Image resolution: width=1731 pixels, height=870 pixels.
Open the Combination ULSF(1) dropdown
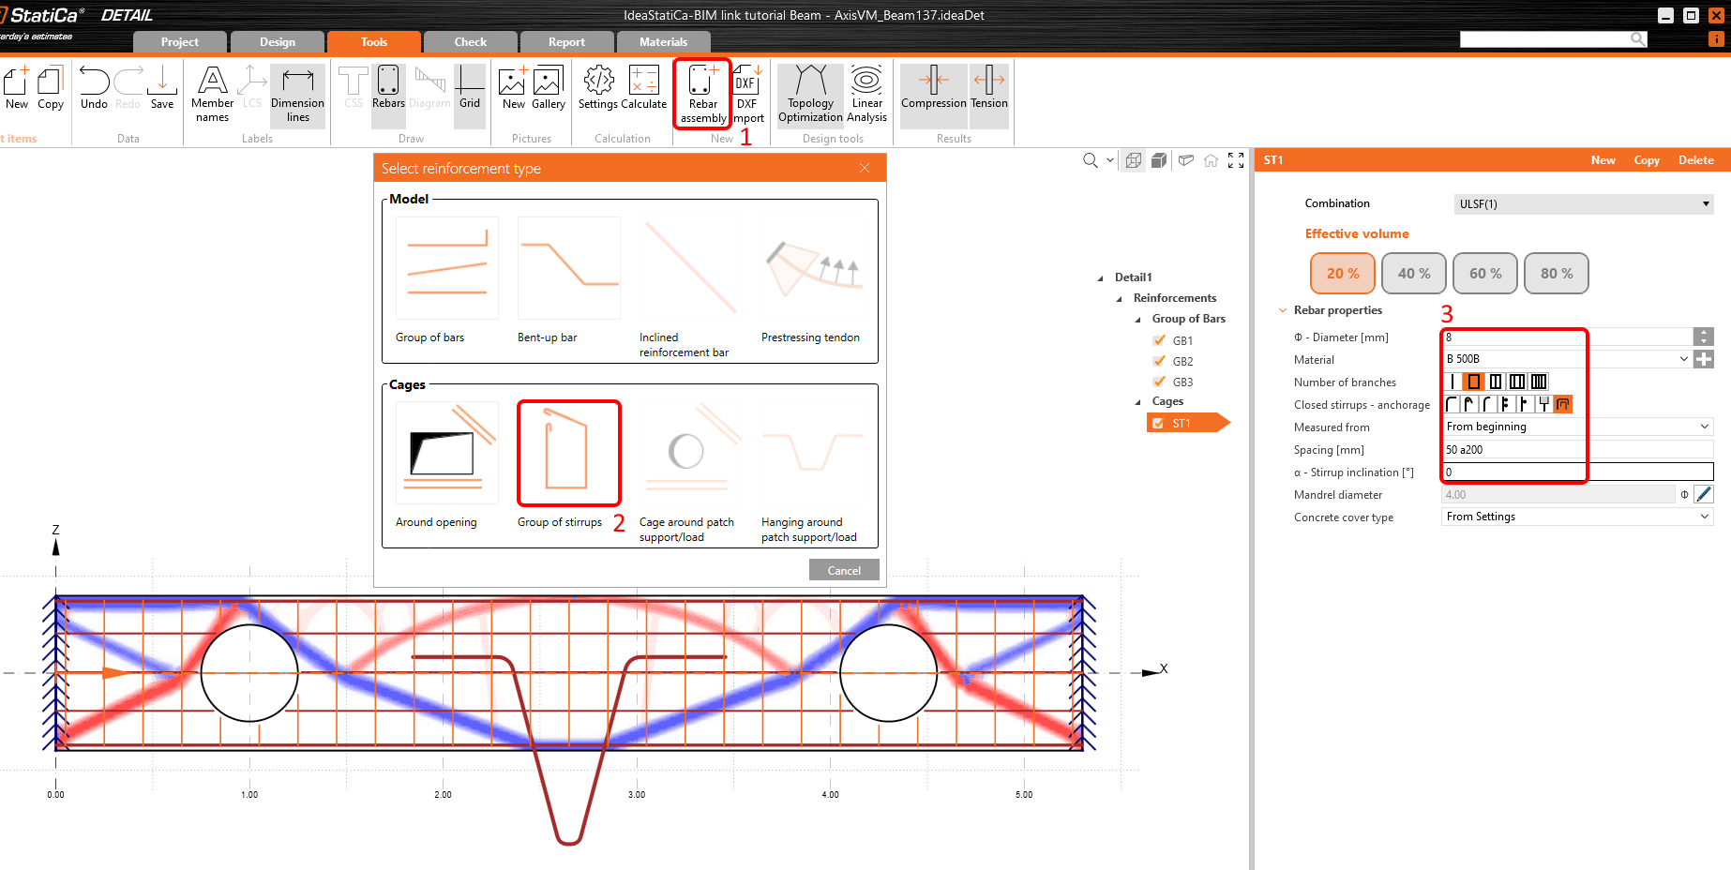pyautogui.click(x=1582, y=203)
